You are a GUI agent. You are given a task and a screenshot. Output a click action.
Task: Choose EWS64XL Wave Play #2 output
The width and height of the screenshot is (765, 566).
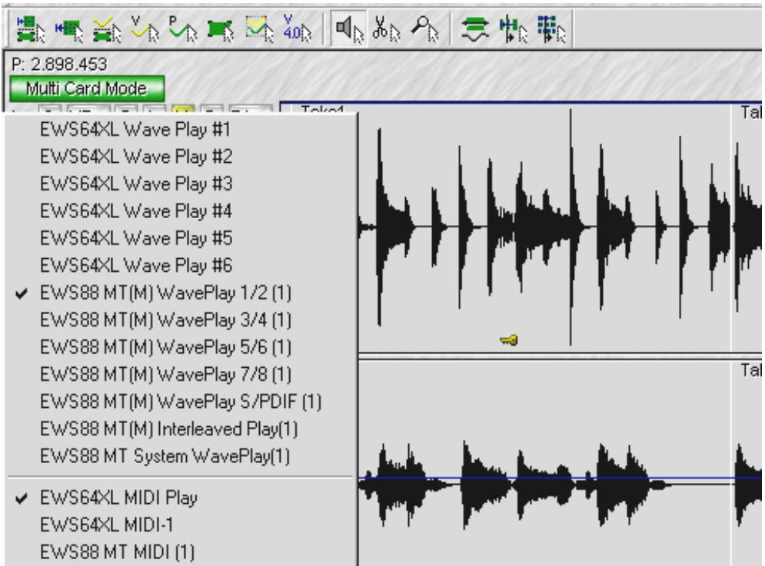click(x=181, y=157)
